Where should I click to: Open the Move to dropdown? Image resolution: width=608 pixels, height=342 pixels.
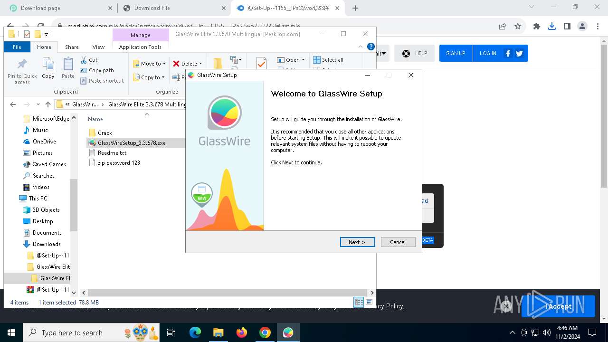click(x=149, y=64)
